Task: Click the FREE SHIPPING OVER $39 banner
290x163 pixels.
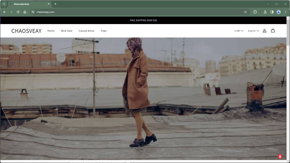Action: (143, 20)
